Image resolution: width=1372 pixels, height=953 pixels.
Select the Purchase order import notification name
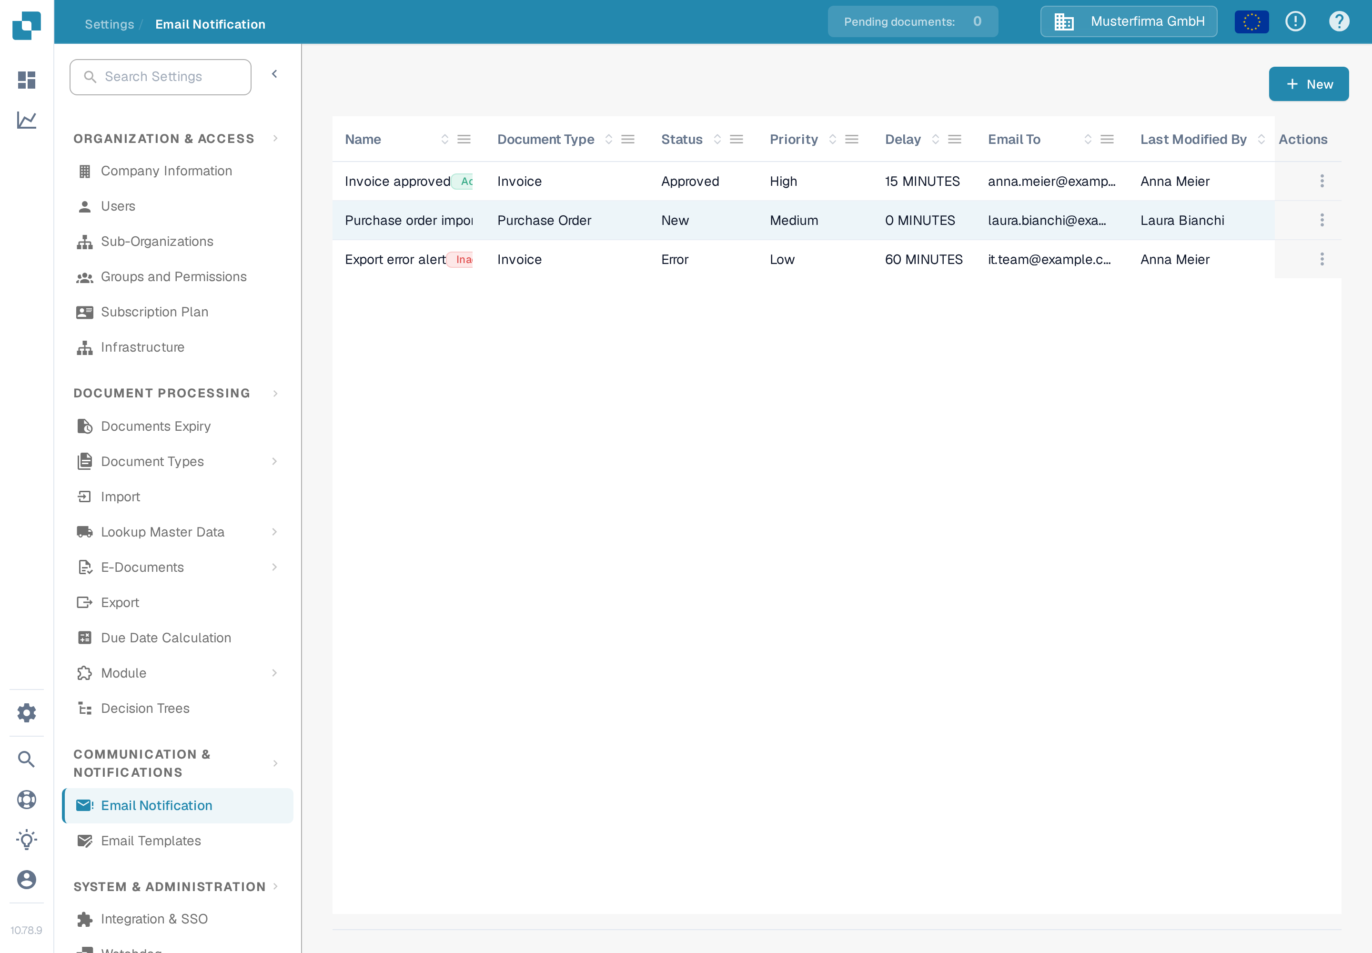pyautogui.click(x=409, y=220)
